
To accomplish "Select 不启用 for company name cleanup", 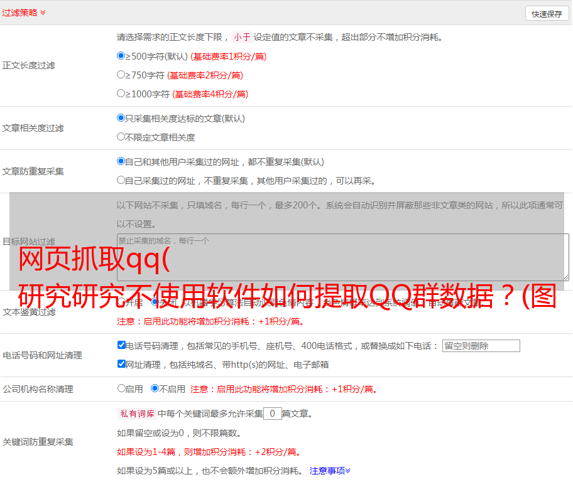I will (x=155, y=388).
